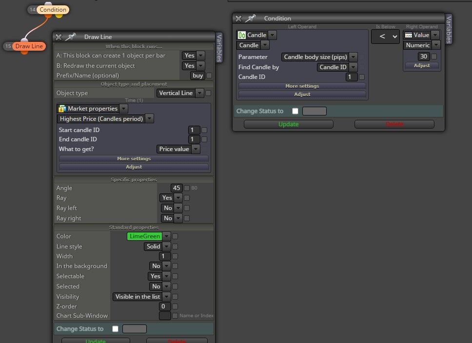The image size is (472, 343).
Task: Open Right Operand Value dropdown
Action: pos(421,35)
